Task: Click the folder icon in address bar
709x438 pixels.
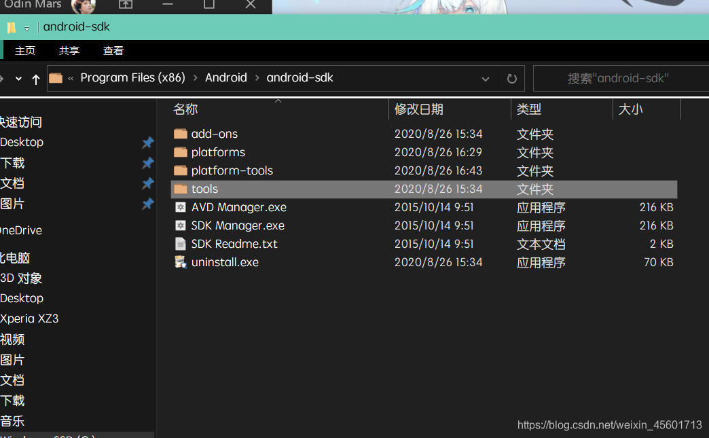Action: [x=56, y=78]
